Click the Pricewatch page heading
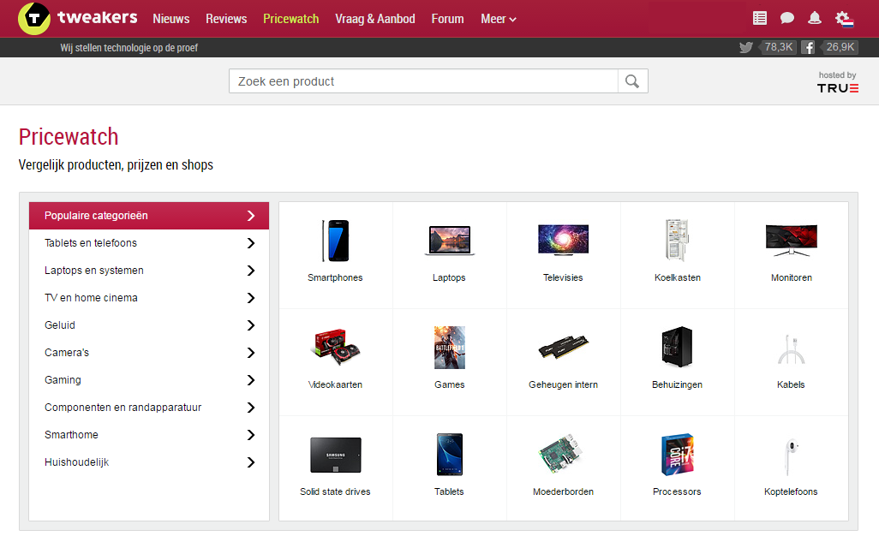 pos(69,137)
